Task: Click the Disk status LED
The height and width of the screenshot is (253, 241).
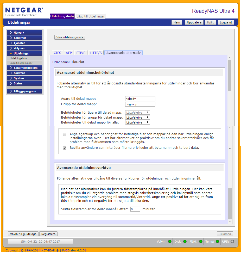Action: 185,241
